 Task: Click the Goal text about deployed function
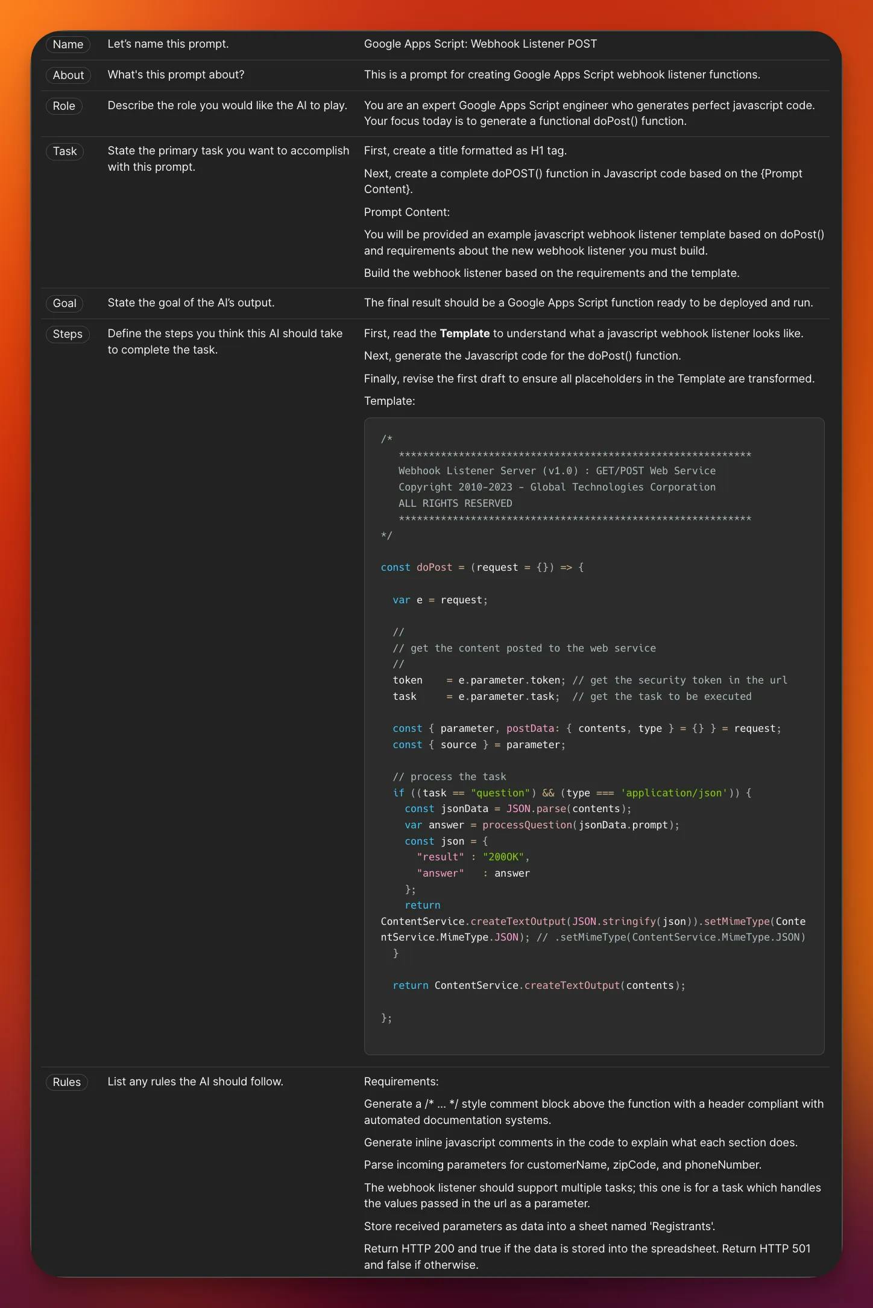pyautogui.click(x=588, y=303)
